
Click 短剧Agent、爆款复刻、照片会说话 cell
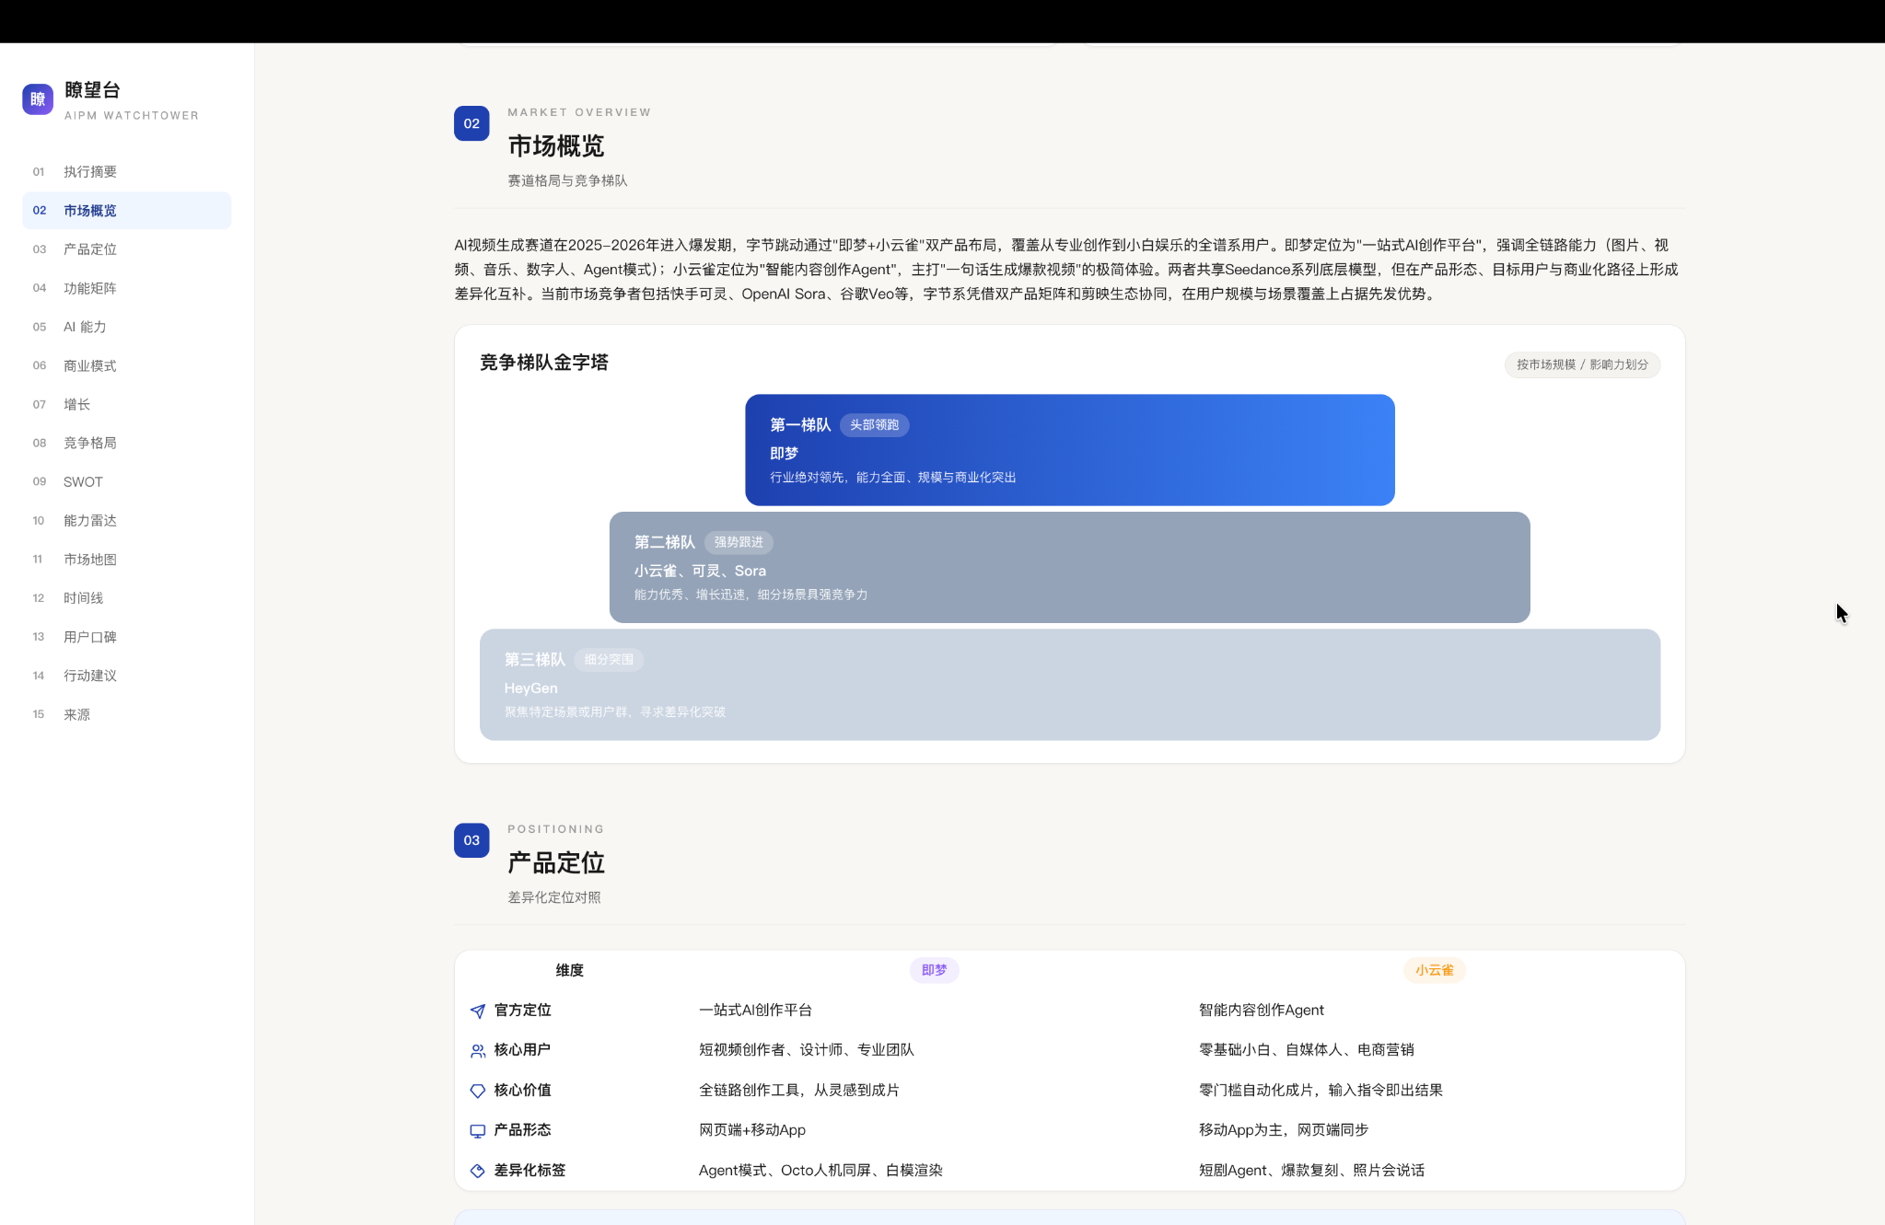1311,1171
